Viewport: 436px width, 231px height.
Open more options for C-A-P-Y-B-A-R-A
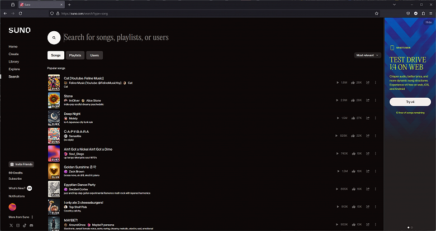point(375,136)
